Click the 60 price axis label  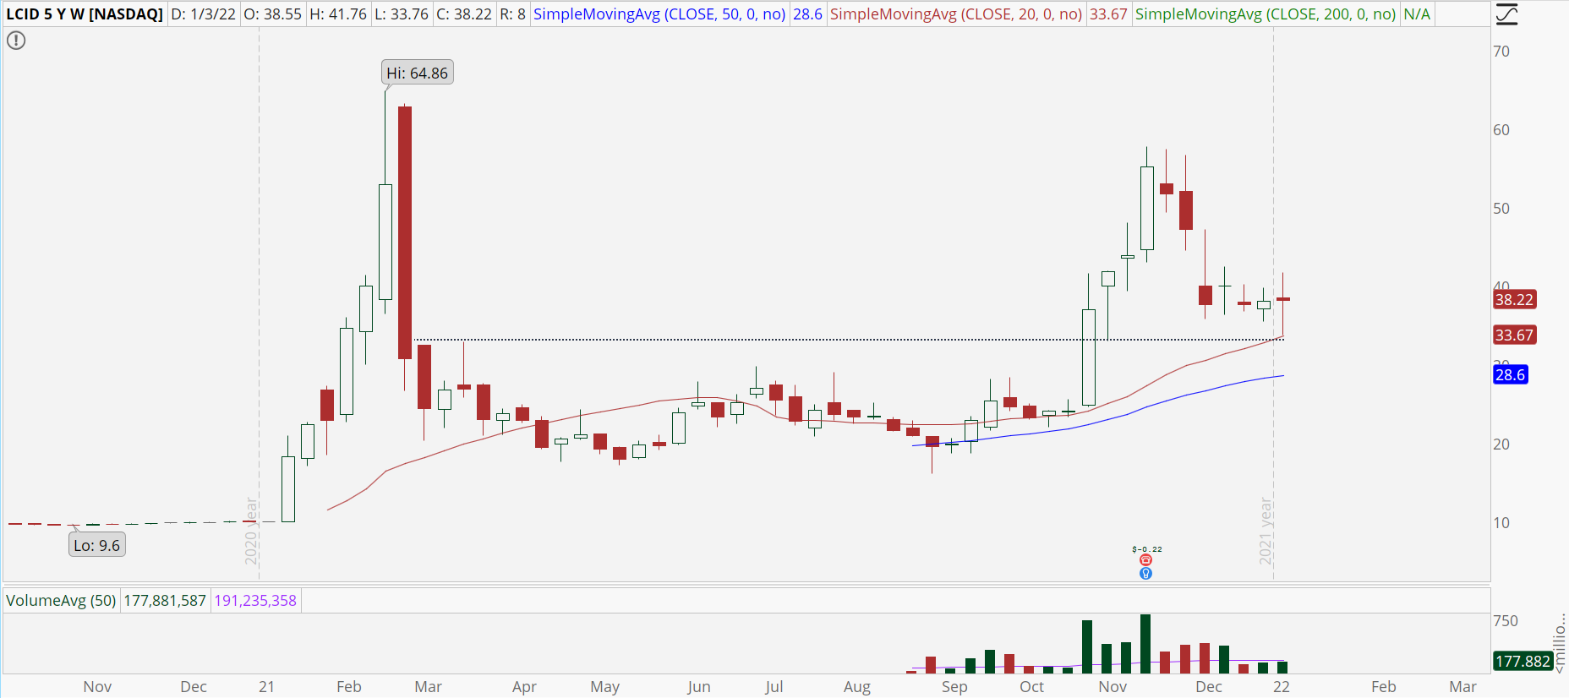(x=1501, y=130)
